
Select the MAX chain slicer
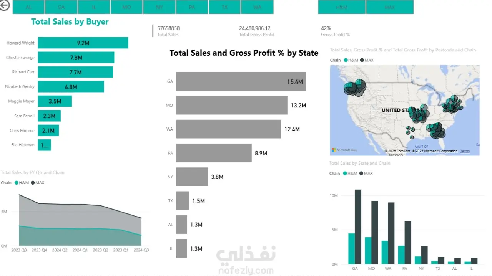(390, 7)
